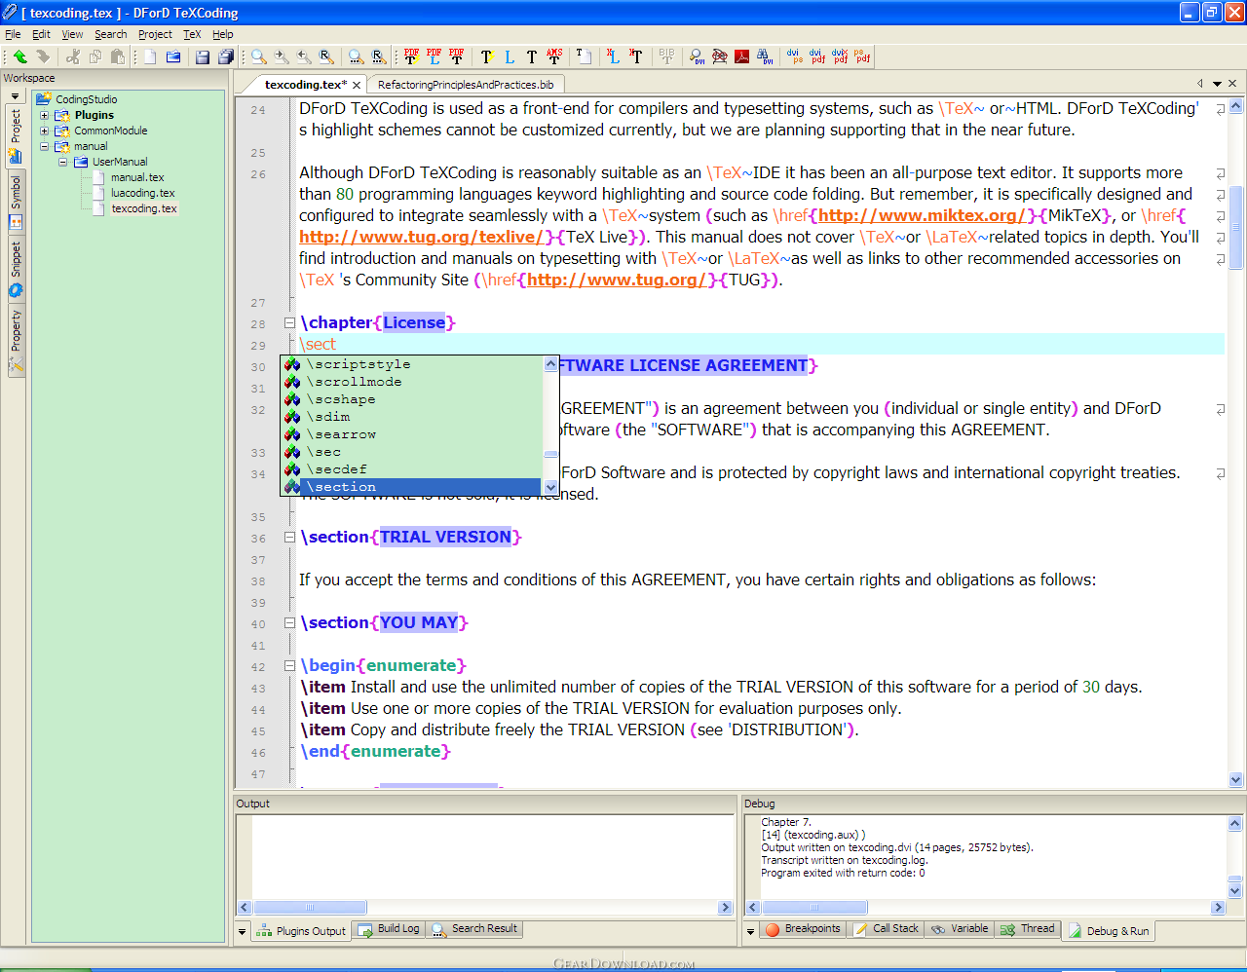
Task: Switch to Build Log output tab
Action: (x=389, y=929)
